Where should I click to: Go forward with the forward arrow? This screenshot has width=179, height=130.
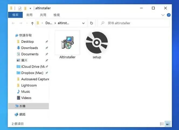pyautogui.click(x=21, y=23)
